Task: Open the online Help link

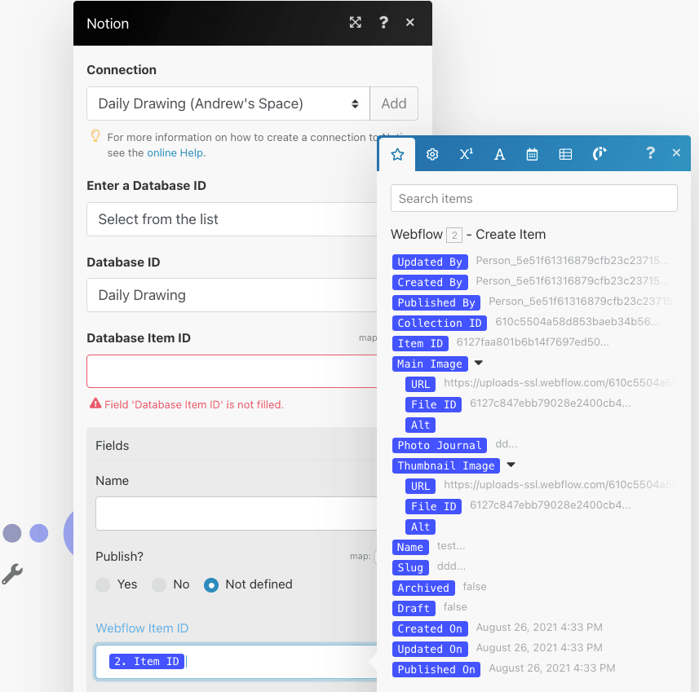Action: [x=176, y=152]
